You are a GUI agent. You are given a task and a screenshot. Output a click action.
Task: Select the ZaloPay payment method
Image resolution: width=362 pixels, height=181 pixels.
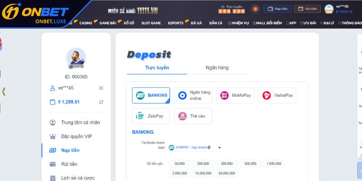[x=151, y=116]
